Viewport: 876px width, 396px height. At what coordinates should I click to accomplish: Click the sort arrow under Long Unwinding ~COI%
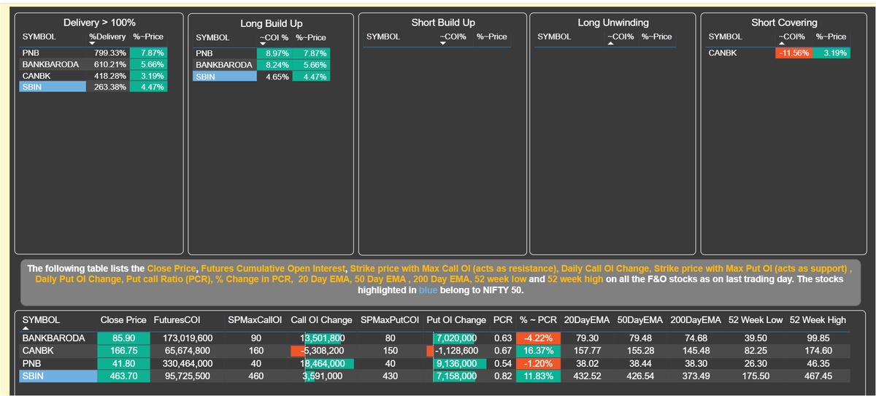pos(611,43)
